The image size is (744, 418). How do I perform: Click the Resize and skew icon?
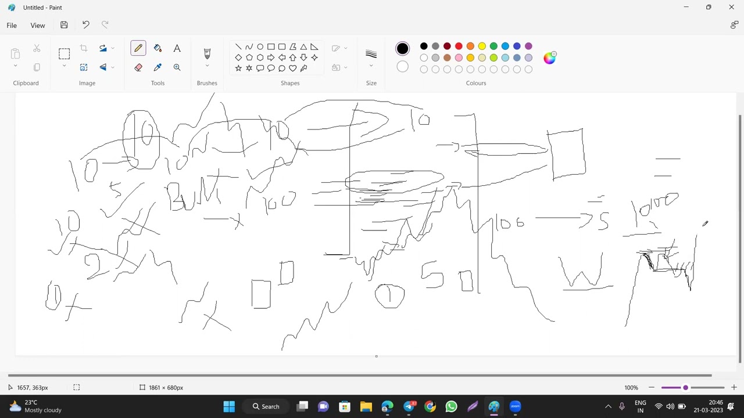[x=84, y=67]
